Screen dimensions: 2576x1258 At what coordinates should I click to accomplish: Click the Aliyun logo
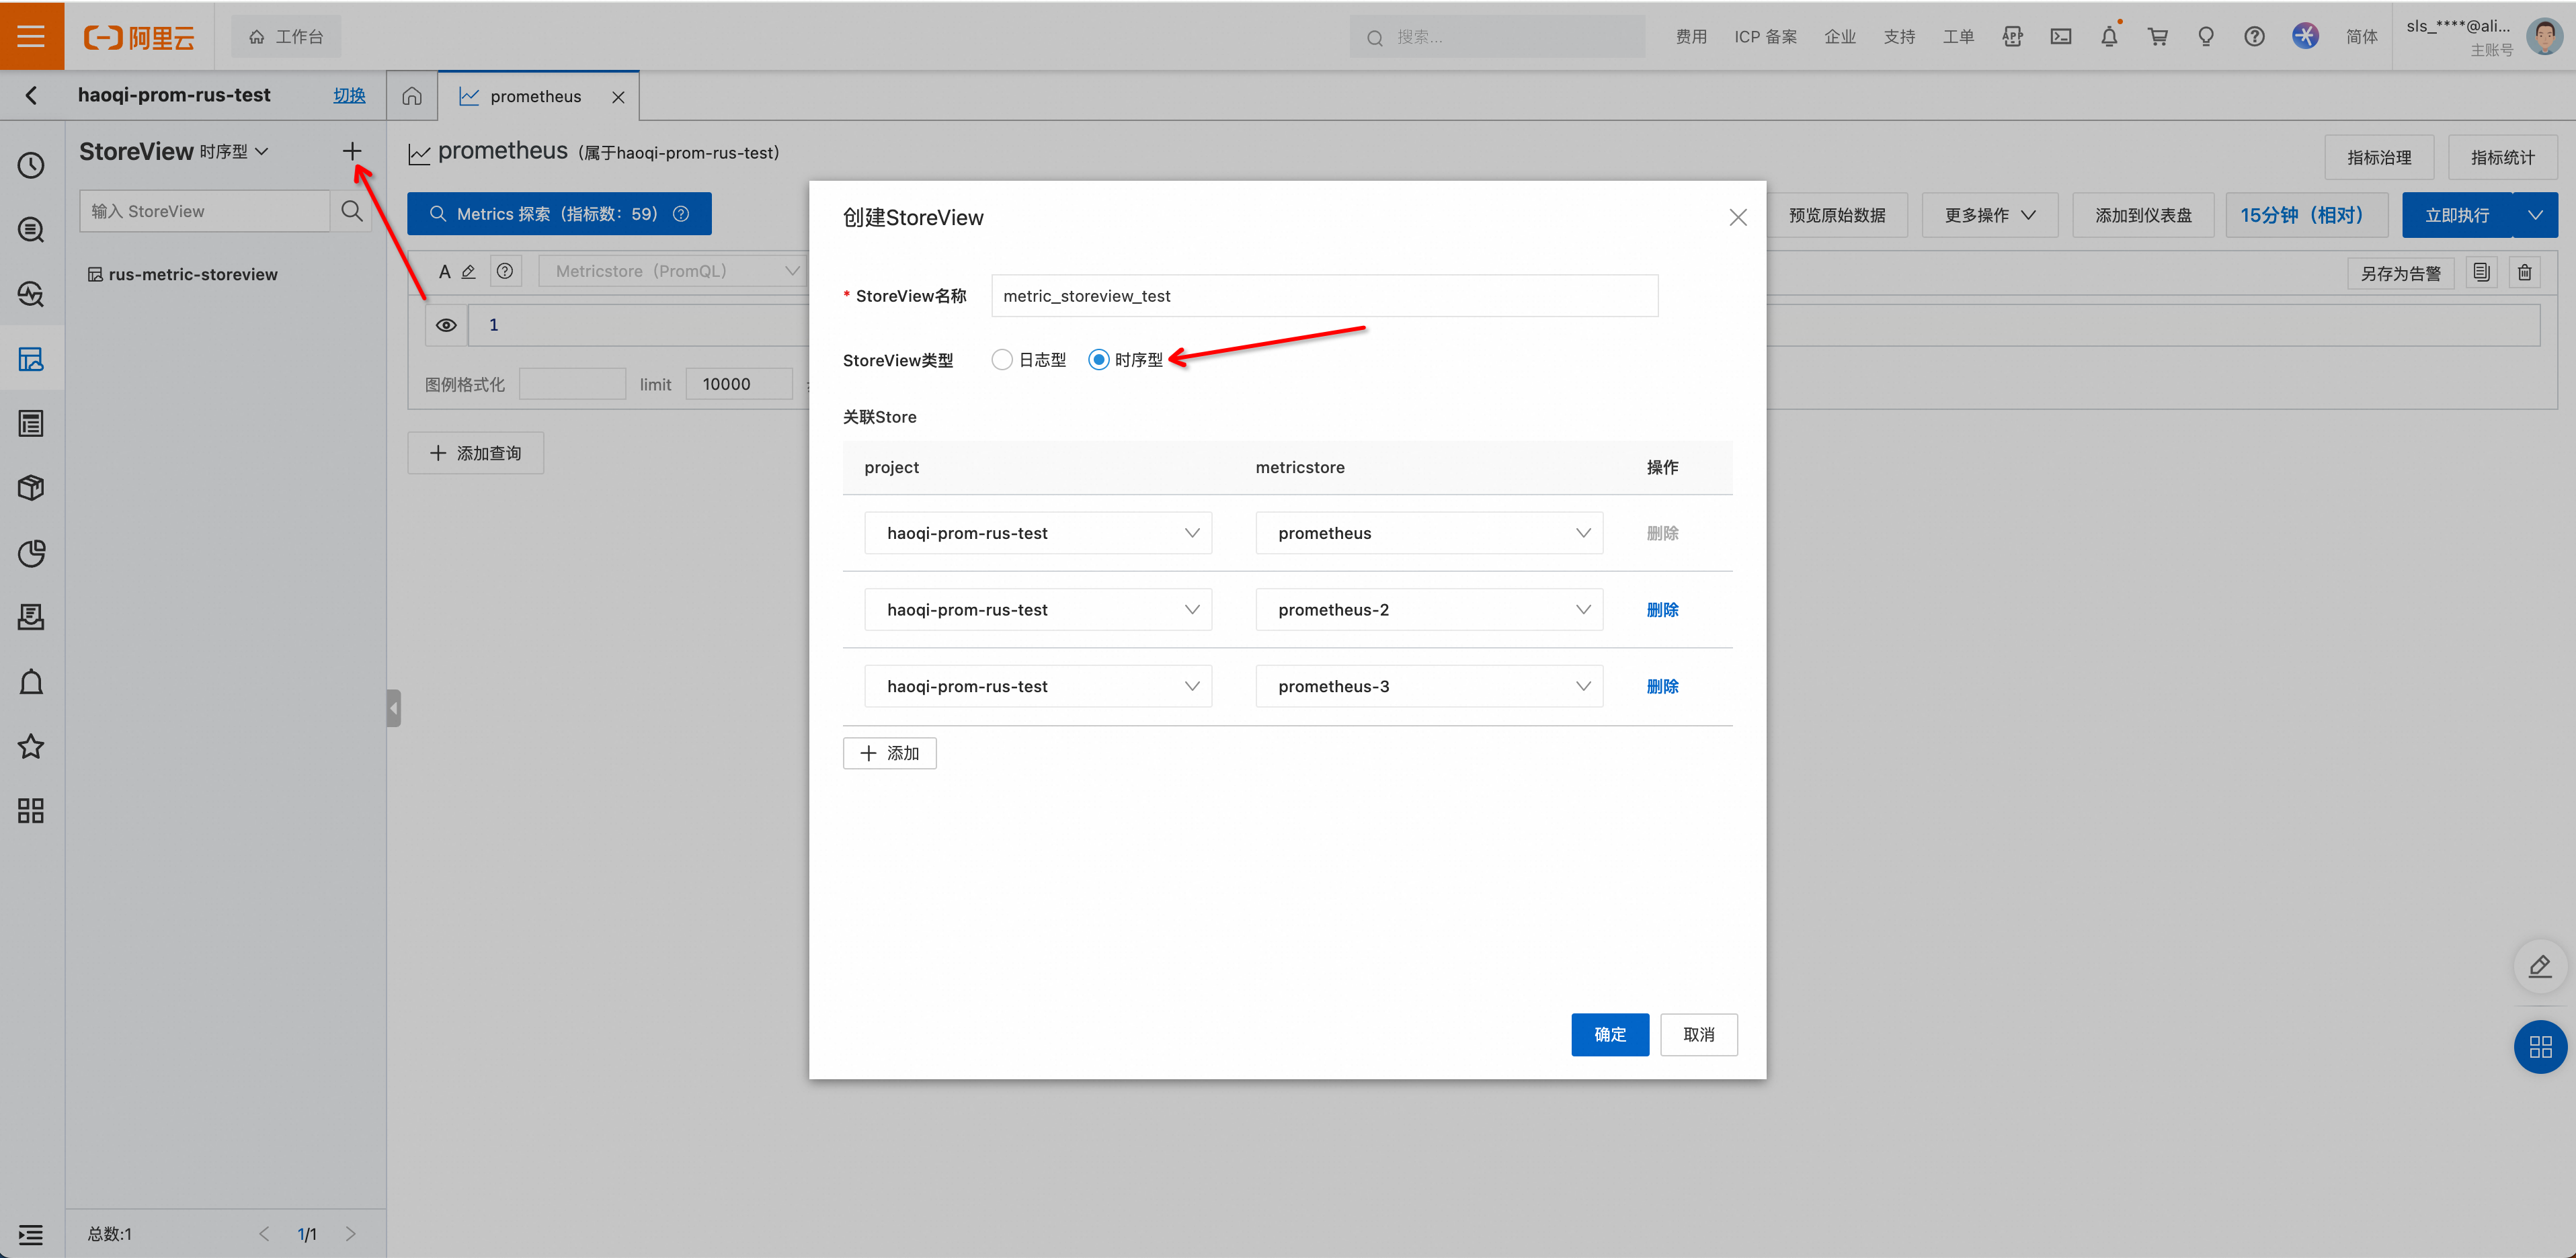(x=139, y=37)
